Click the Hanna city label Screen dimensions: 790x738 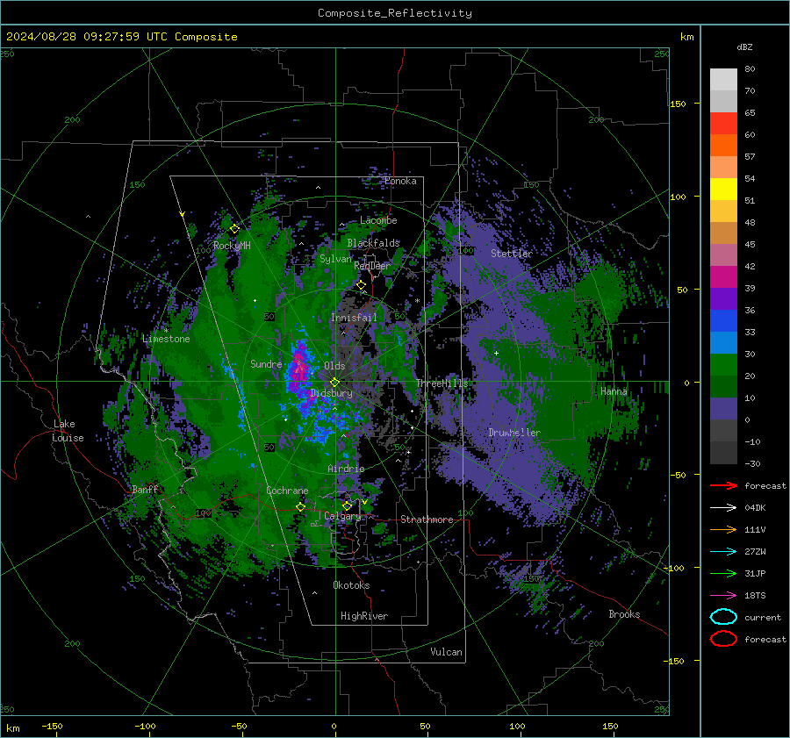pos(614,391)
